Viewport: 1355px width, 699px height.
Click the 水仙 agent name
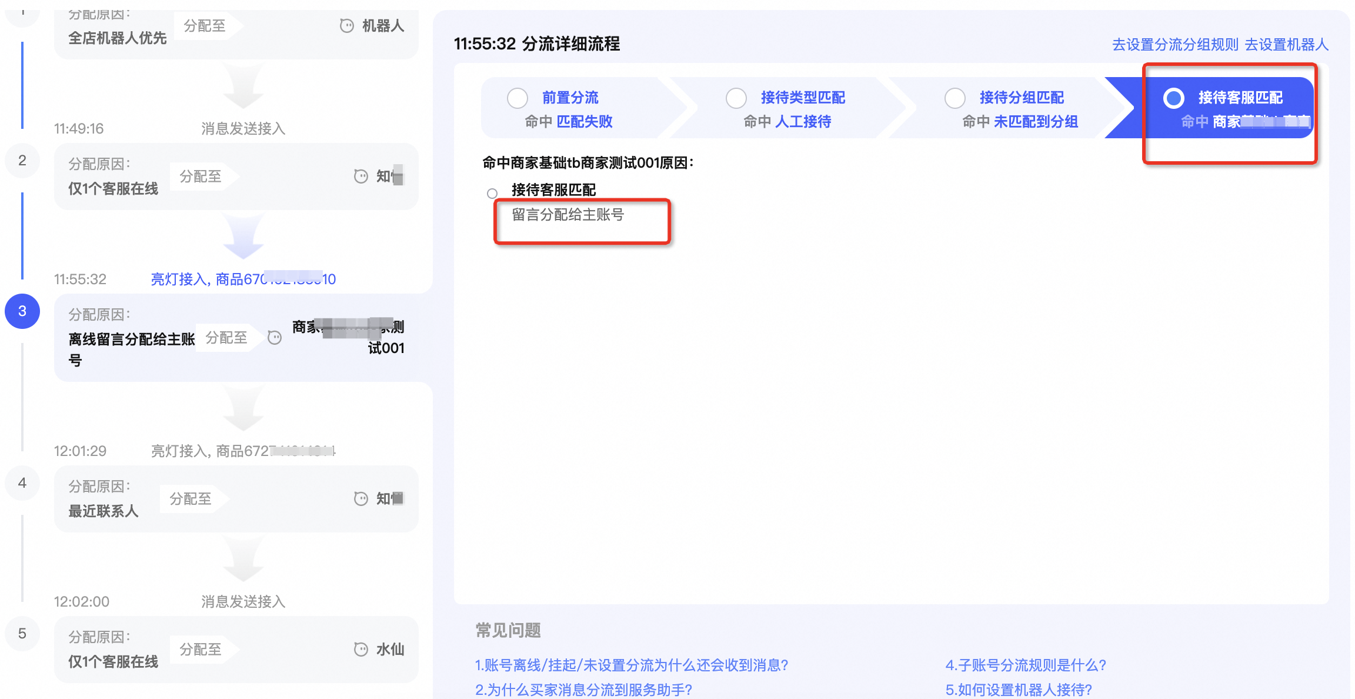(x=391, y=650)
